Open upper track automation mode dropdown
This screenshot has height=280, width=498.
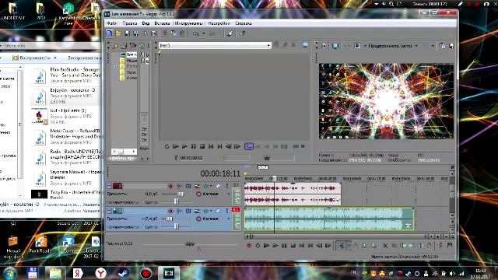point(228,194)
